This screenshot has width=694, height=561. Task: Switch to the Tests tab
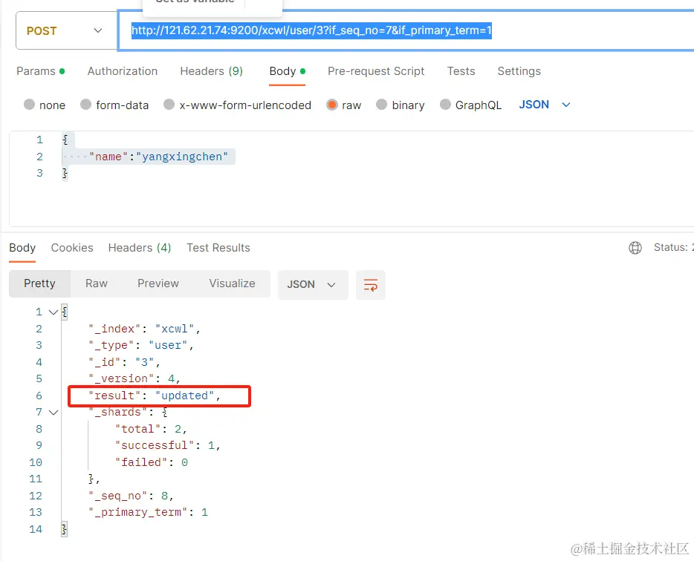click(x=461, y=71)
